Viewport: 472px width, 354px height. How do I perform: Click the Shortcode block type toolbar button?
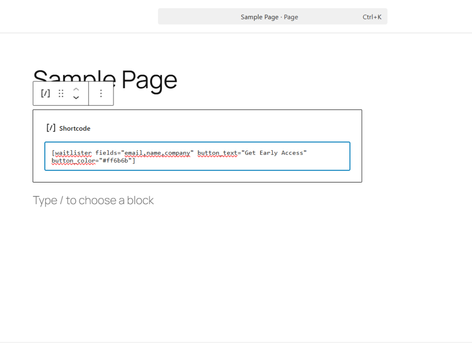[x=46, y=94]
